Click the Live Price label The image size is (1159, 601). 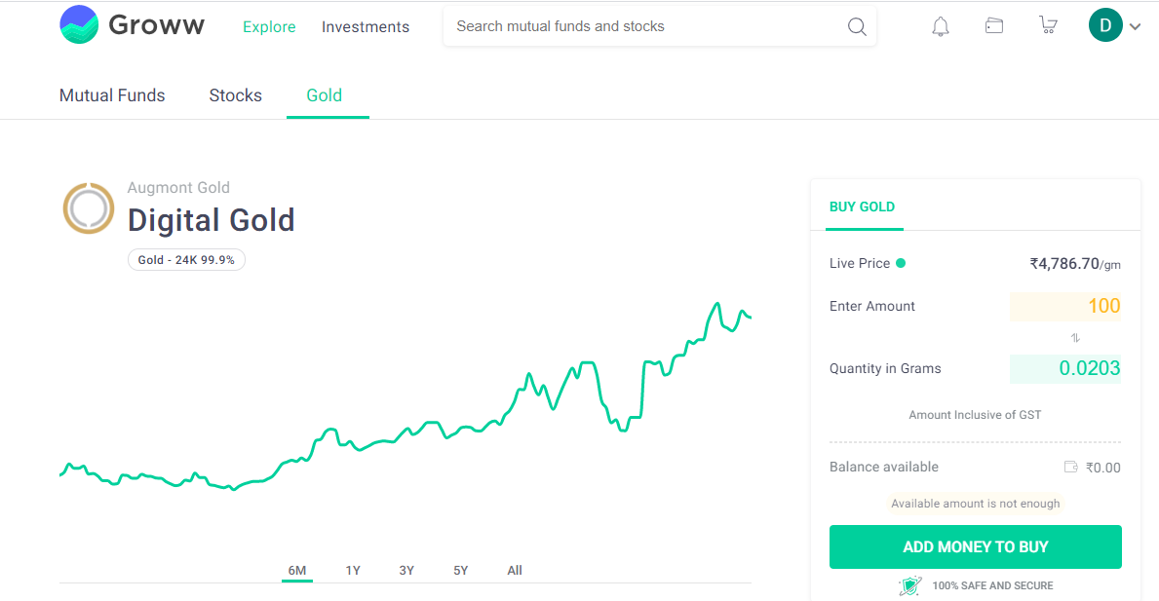[859, 264]
